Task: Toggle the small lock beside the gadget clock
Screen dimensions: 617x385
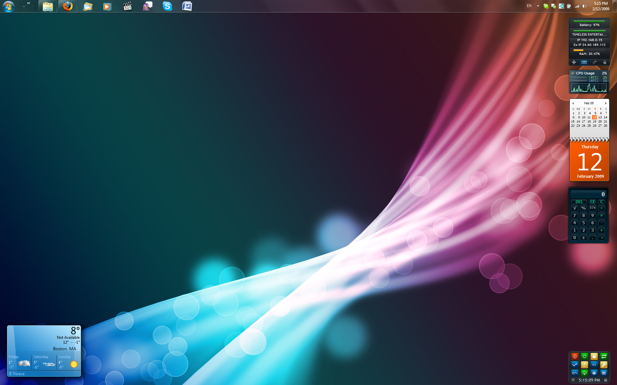Action: pos(605,380)
